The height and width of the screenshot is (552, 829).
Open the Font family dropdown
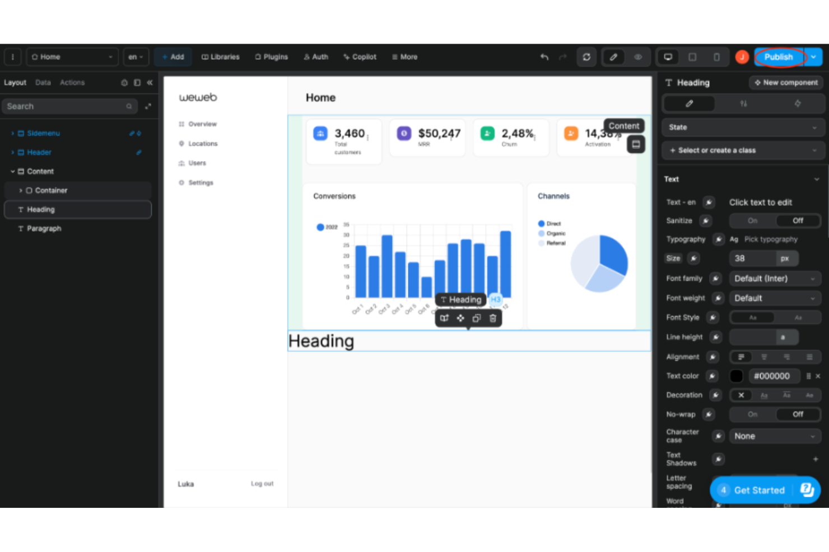pyautogui.click(x=775, y=278)
